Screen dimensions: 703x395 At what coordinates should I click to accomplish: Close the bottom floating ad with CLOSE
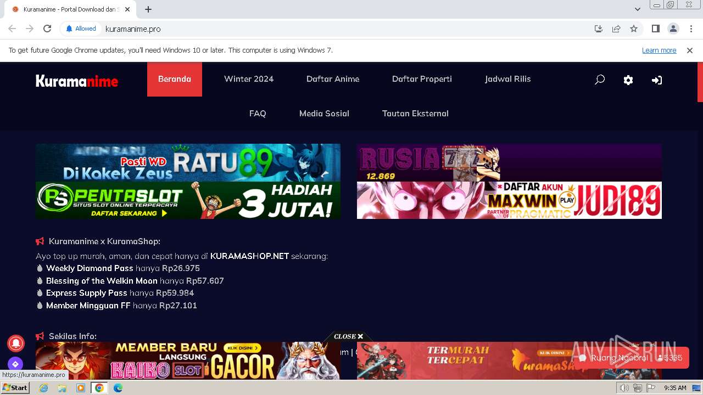[x=348, y=336]
